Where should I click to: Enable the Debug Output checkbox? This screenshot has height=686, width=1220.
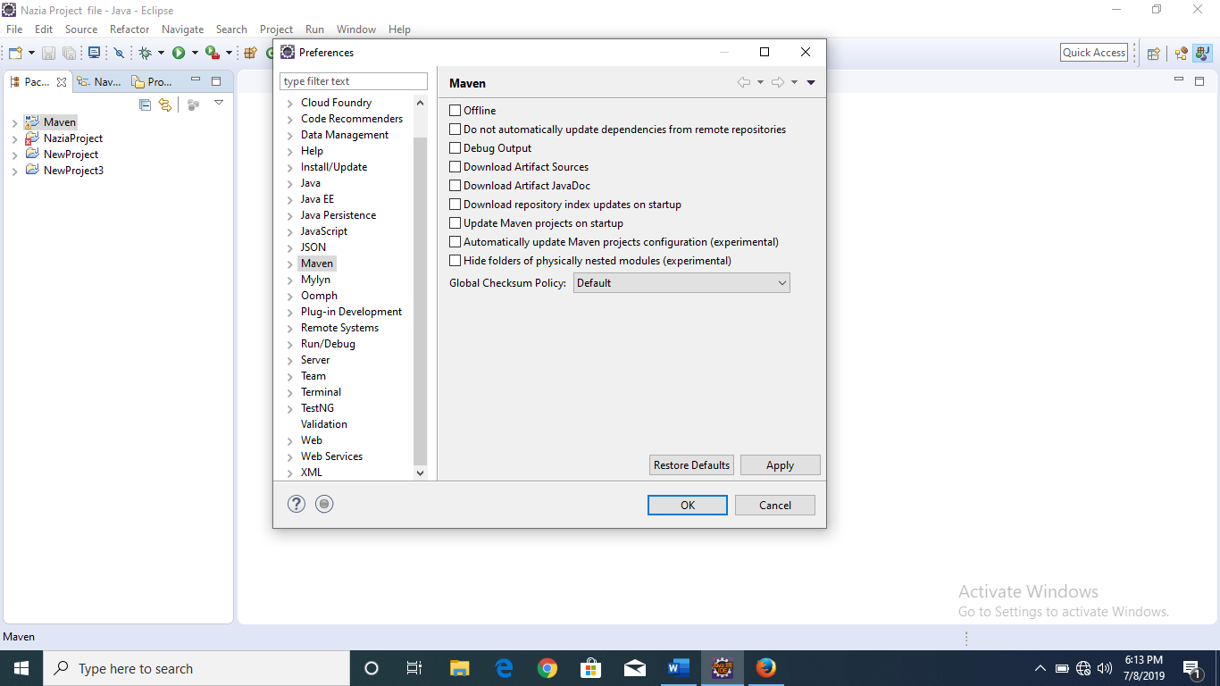(x=455, y=148)
